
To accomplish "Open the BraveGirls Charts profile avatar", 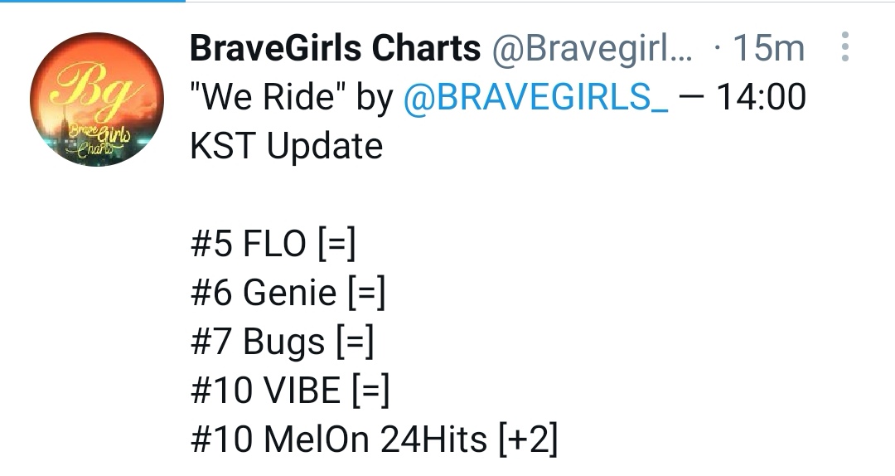I will pos(97,100).
